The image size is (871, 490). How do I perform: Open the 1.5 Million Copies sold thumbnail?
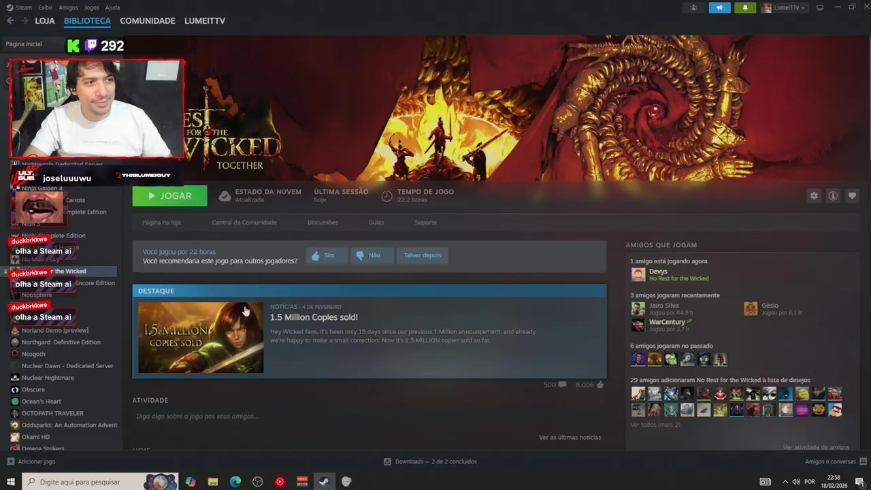click(201, 338)
